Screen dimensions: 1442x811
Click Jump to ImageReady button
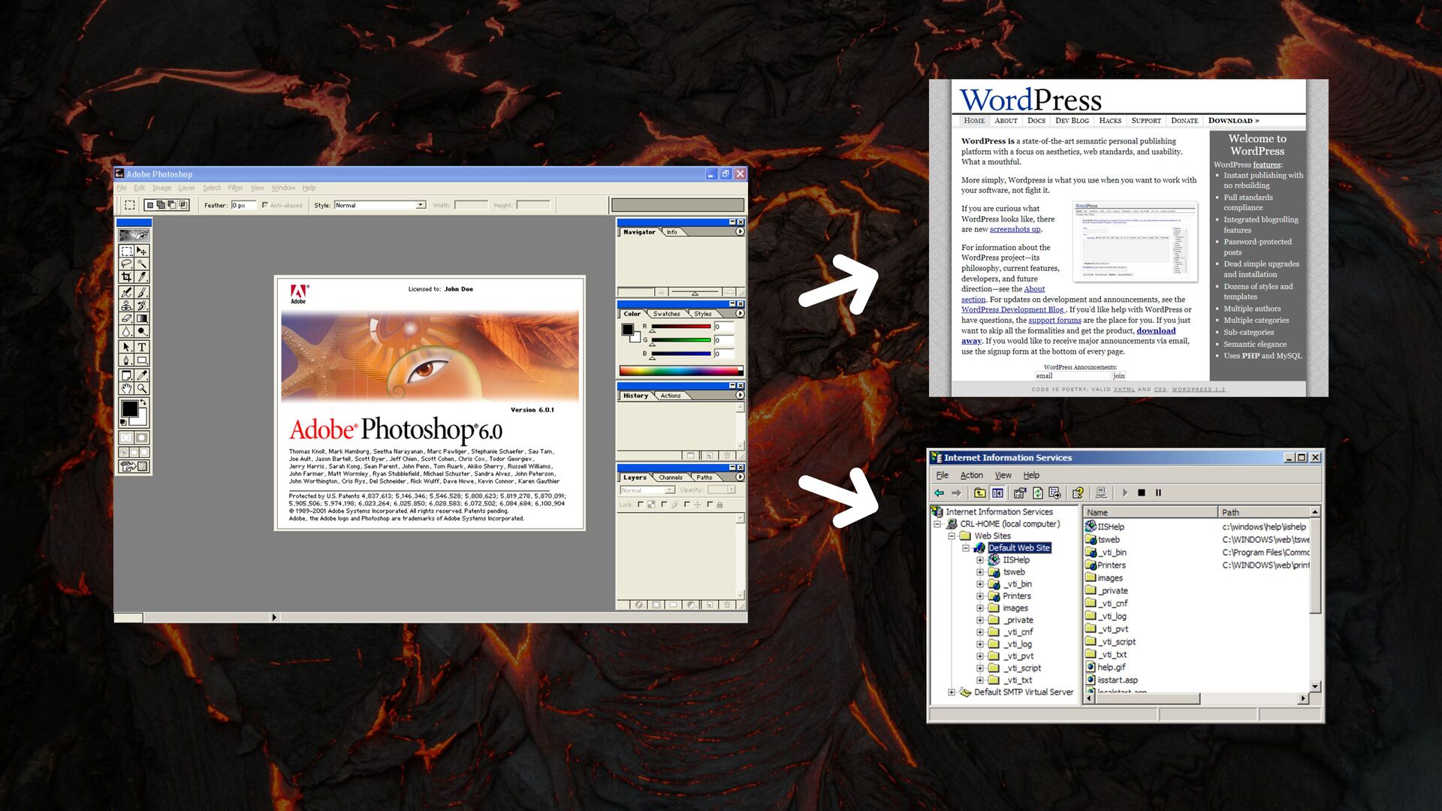[134, 466]
